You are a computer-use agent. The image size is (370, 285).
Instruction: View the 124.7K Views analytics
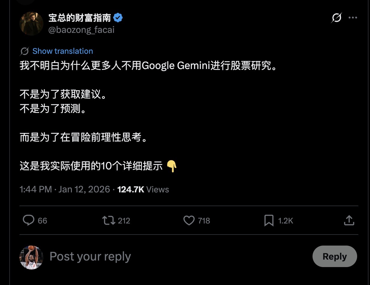point(143,189)
